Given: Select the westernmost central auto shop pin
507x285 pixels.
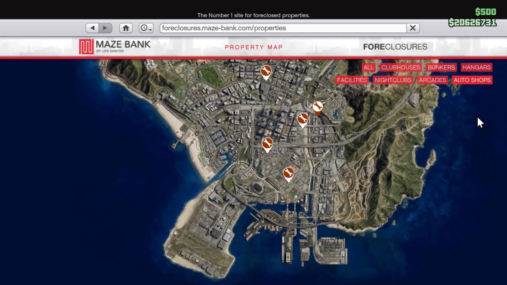Looking at the screenshot, I should click(x=267, y=144).
